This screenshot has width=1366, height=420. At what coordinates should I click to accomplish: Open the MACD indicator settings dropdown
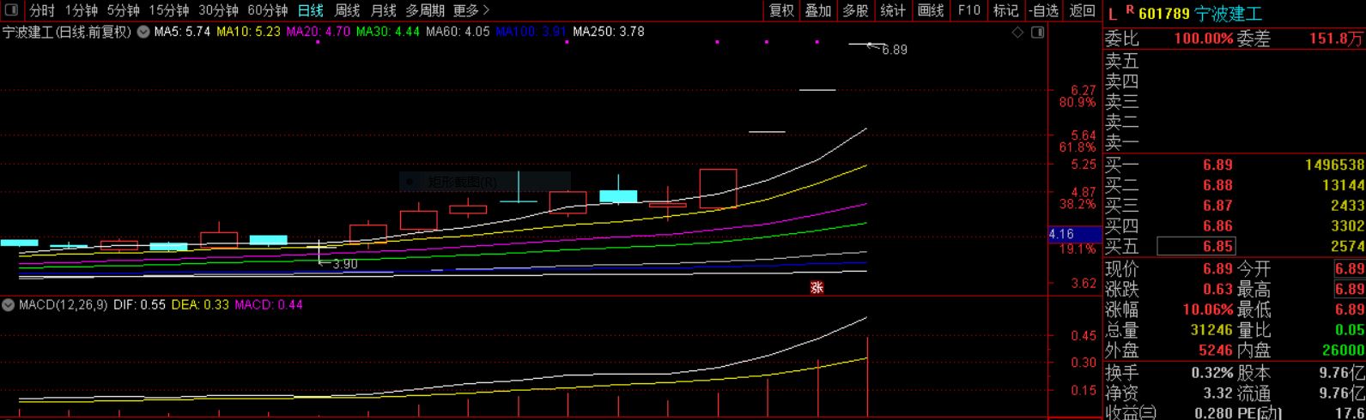click(9, 305)
